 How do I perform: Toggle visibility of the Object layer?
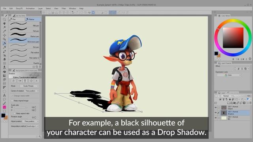(x=216, y=108)
